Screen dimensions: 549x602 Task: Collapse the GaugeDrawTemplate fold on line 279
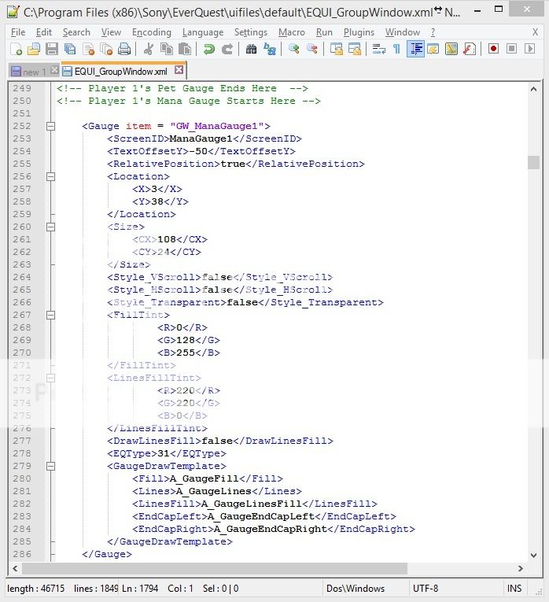click(51, 466)
